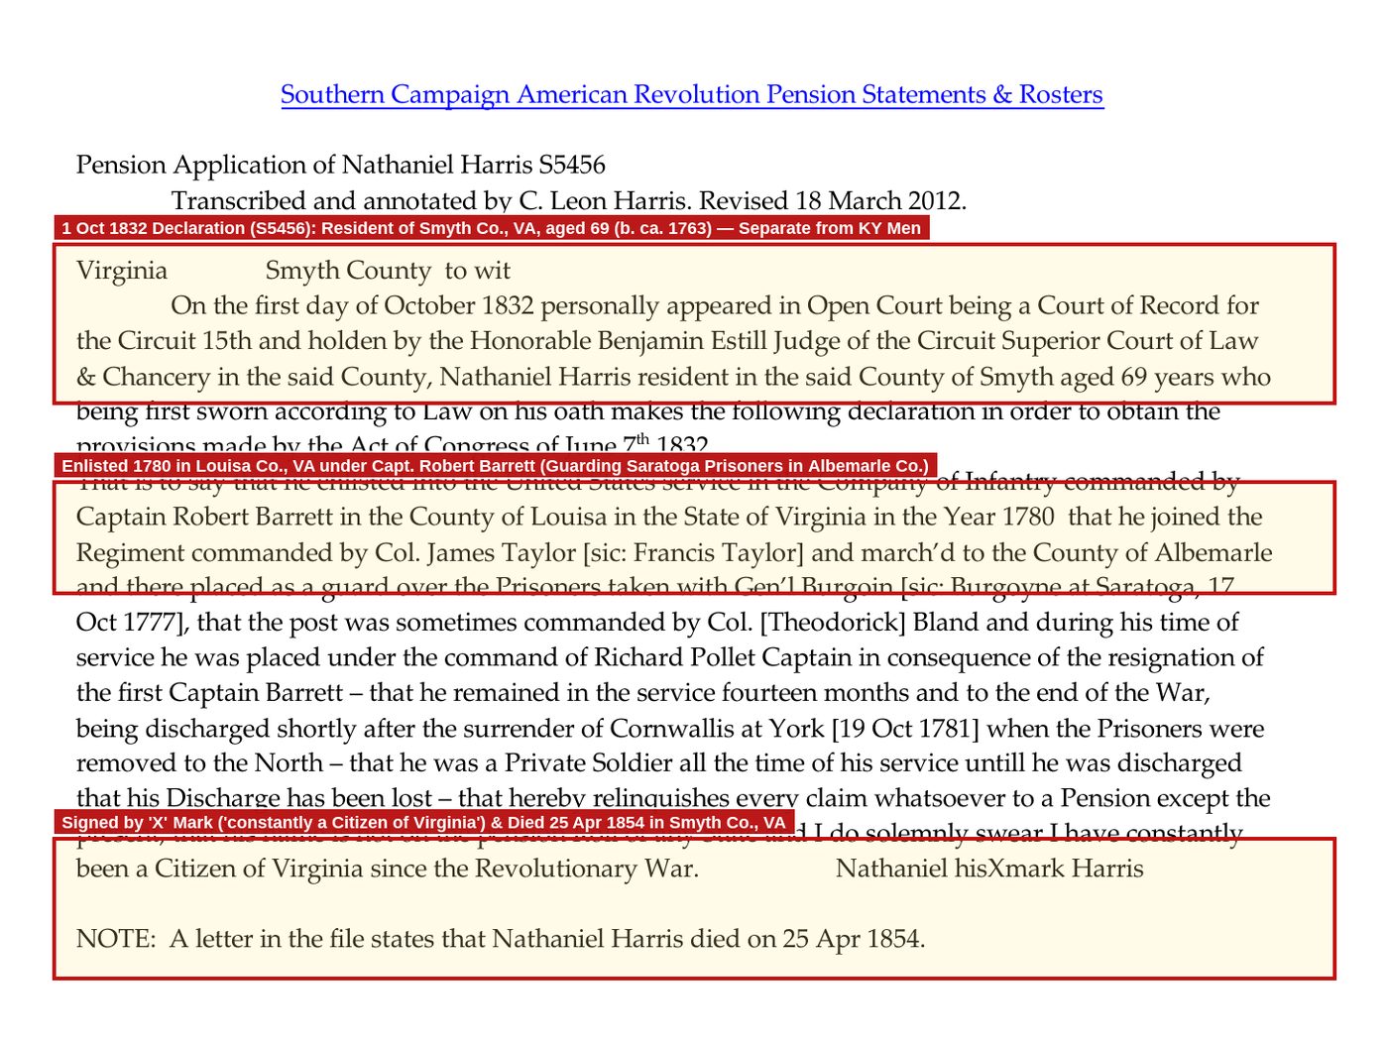The height and width of the screenshot is (1046, 1388).
Task: Click the date 'Revised 18 March 2012'
Action: click(832, 200)
